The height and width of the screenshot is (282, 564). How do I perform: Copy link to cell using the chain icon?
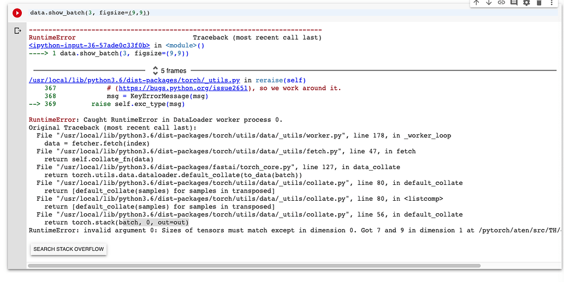501,3
